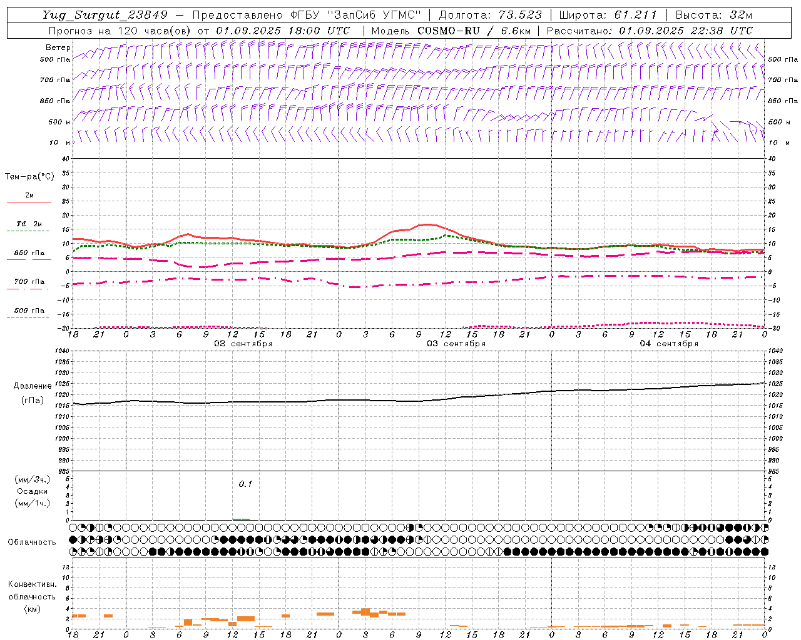The image size is (801, 640).
Task: Click the 04 сентября date label
Action: pyautogui.click(x=669, y=344)
